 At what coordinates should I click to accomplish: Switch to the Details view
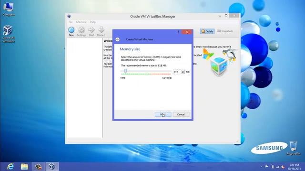point(207,31)
